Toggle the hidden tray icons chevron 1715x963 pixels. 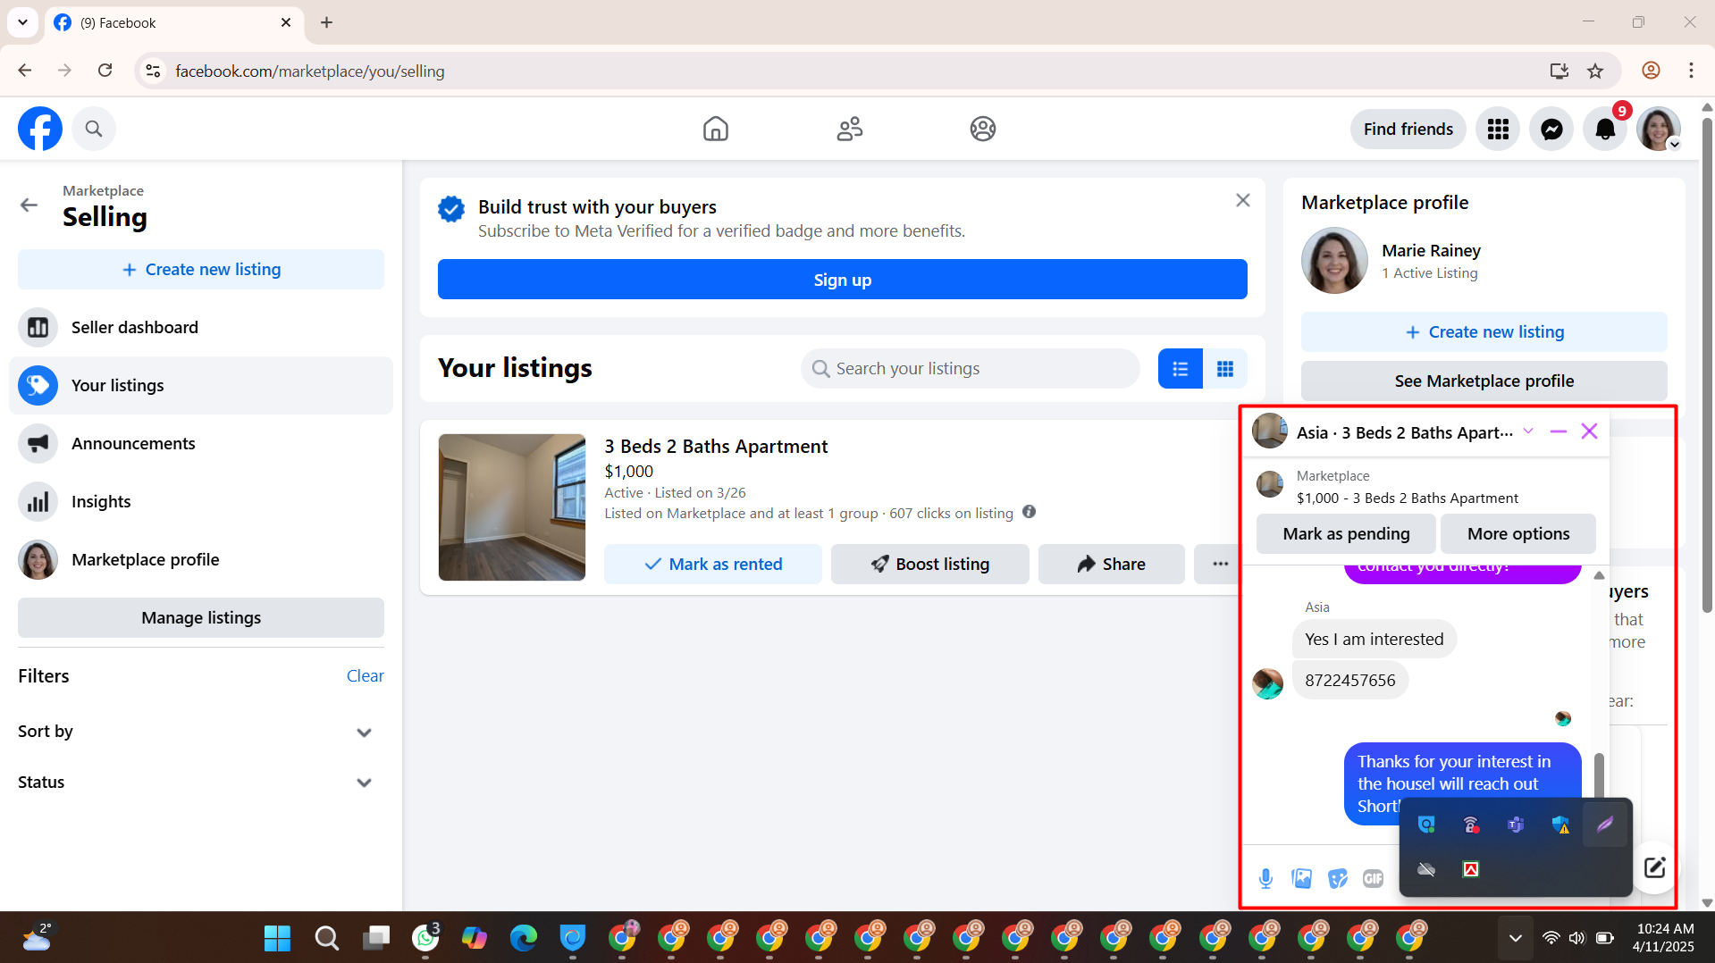1515,938
